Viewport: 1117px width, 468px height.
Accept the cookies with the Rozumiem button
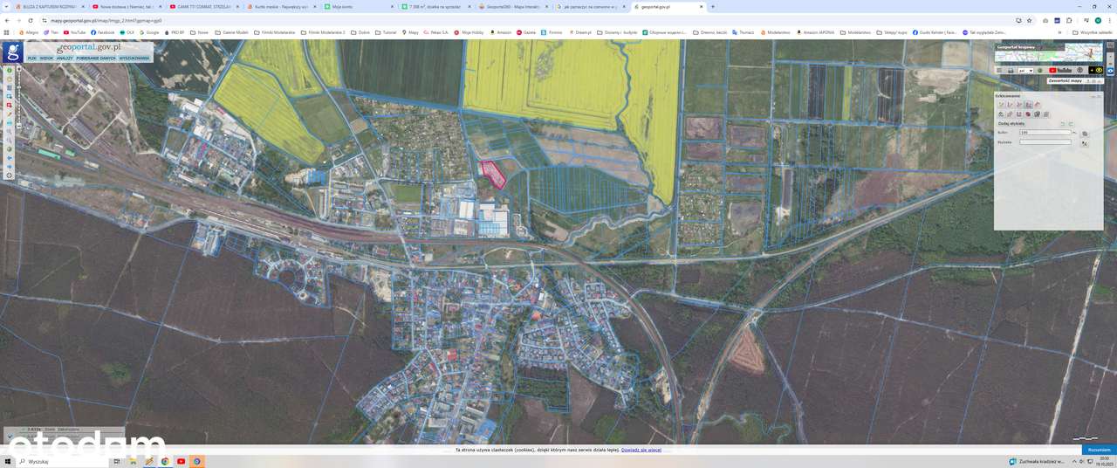click(x=1099, y=450)
